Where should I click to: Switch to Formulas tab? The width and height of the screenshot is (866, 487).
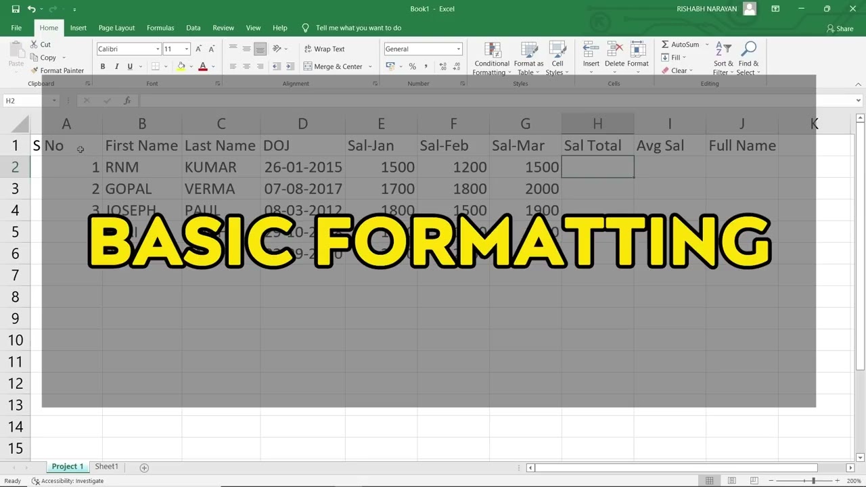point(160,28)
